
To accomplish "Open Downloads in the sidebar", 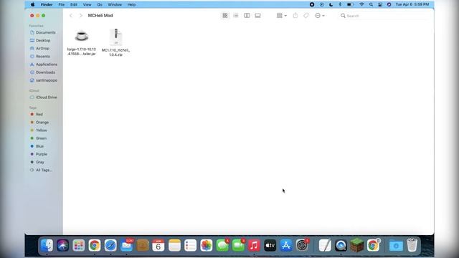I will click(42, 72).
